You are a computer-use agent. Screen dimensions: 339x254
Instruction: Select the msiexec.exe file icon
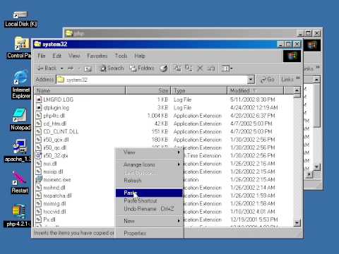(39, 179)
